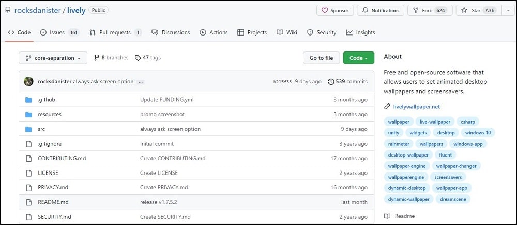Image resolution: width=517 pixels, height=225 pixels.
Task: Open the core-separation branch dropdown
Action: [53, 58]
